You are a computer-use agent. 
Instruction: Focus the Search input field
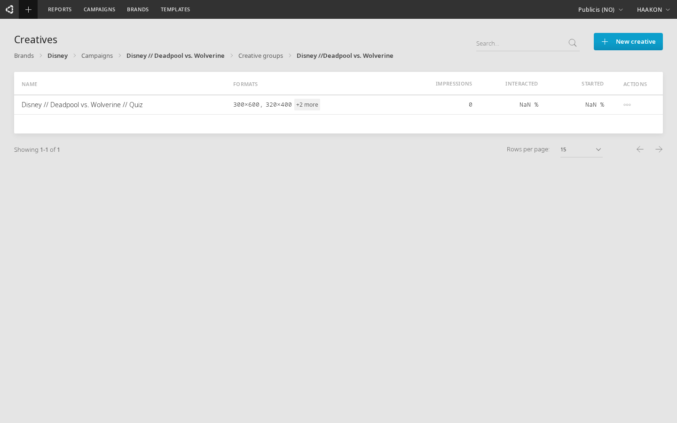tap(520, 43)
